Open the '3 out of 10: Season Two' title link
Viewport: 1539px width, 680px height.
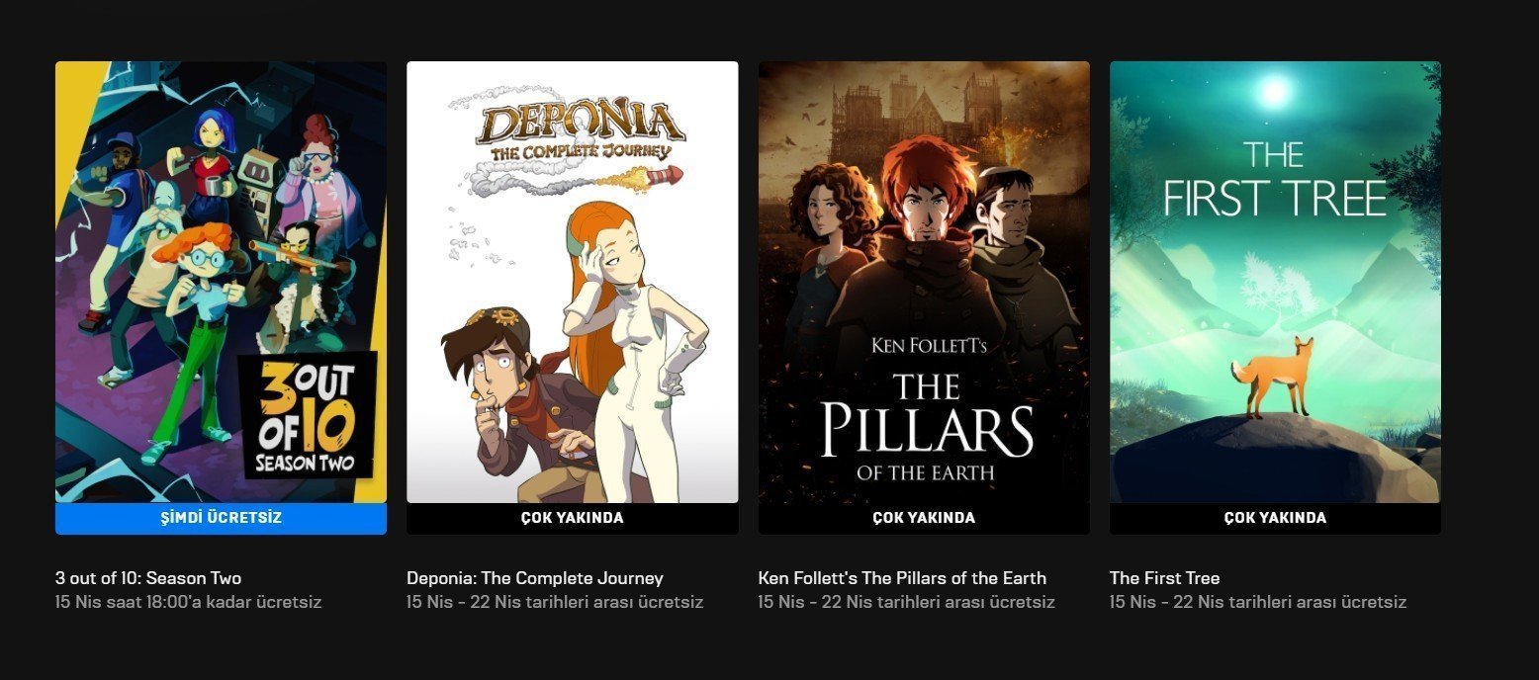tap(148, 578)
